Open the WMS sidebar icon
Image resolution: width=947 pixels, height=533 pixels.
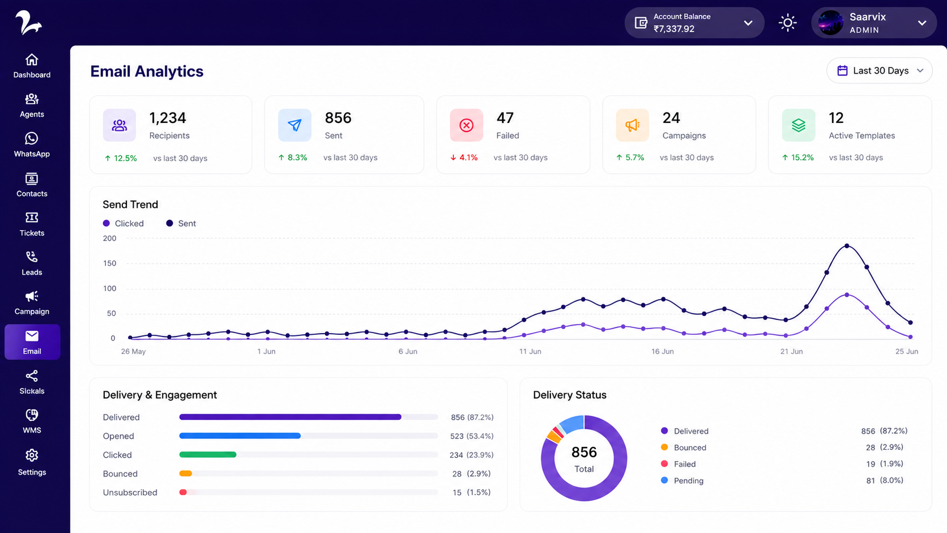(32, 415)
